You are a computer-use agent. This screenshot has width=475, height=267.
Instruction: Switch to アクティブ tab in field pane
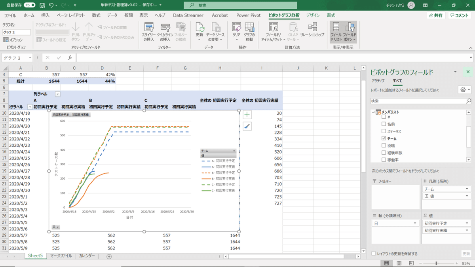click(378, 81)
